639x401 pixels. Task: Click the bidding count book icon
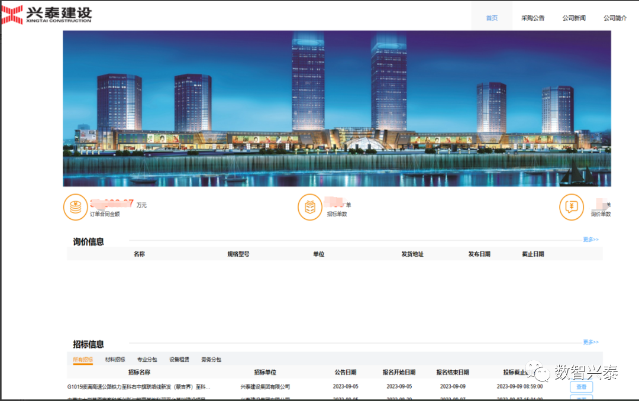309,207
